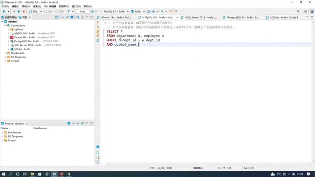
Task: Click the global search icon at right
Action: pos(298,11)
